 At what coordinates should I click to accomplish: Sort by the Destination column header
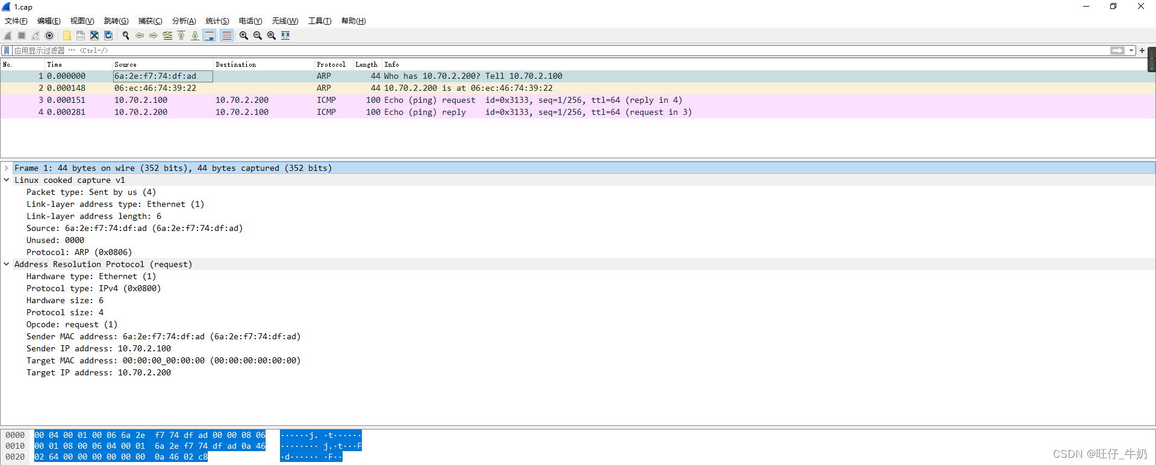pyautogui.click(x=264, y=64)
